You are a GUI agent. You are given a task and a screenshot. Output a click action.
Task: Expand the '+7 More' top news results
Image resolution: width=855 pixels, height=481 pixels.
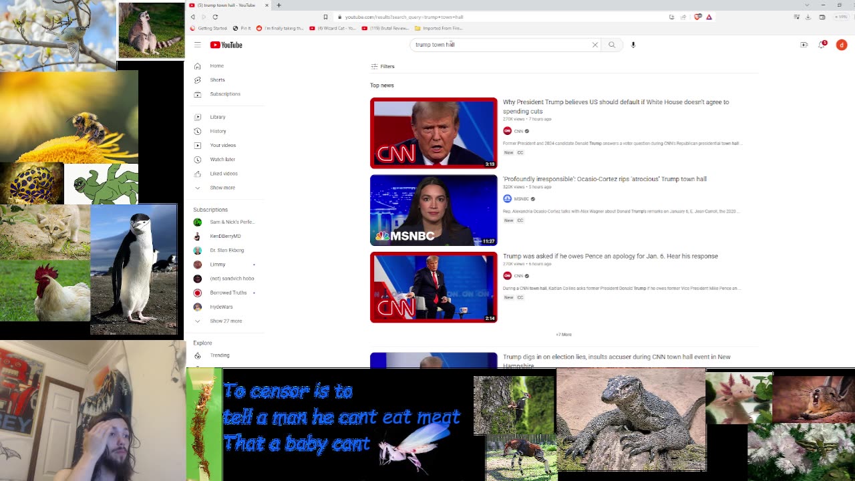coord(564,334)
